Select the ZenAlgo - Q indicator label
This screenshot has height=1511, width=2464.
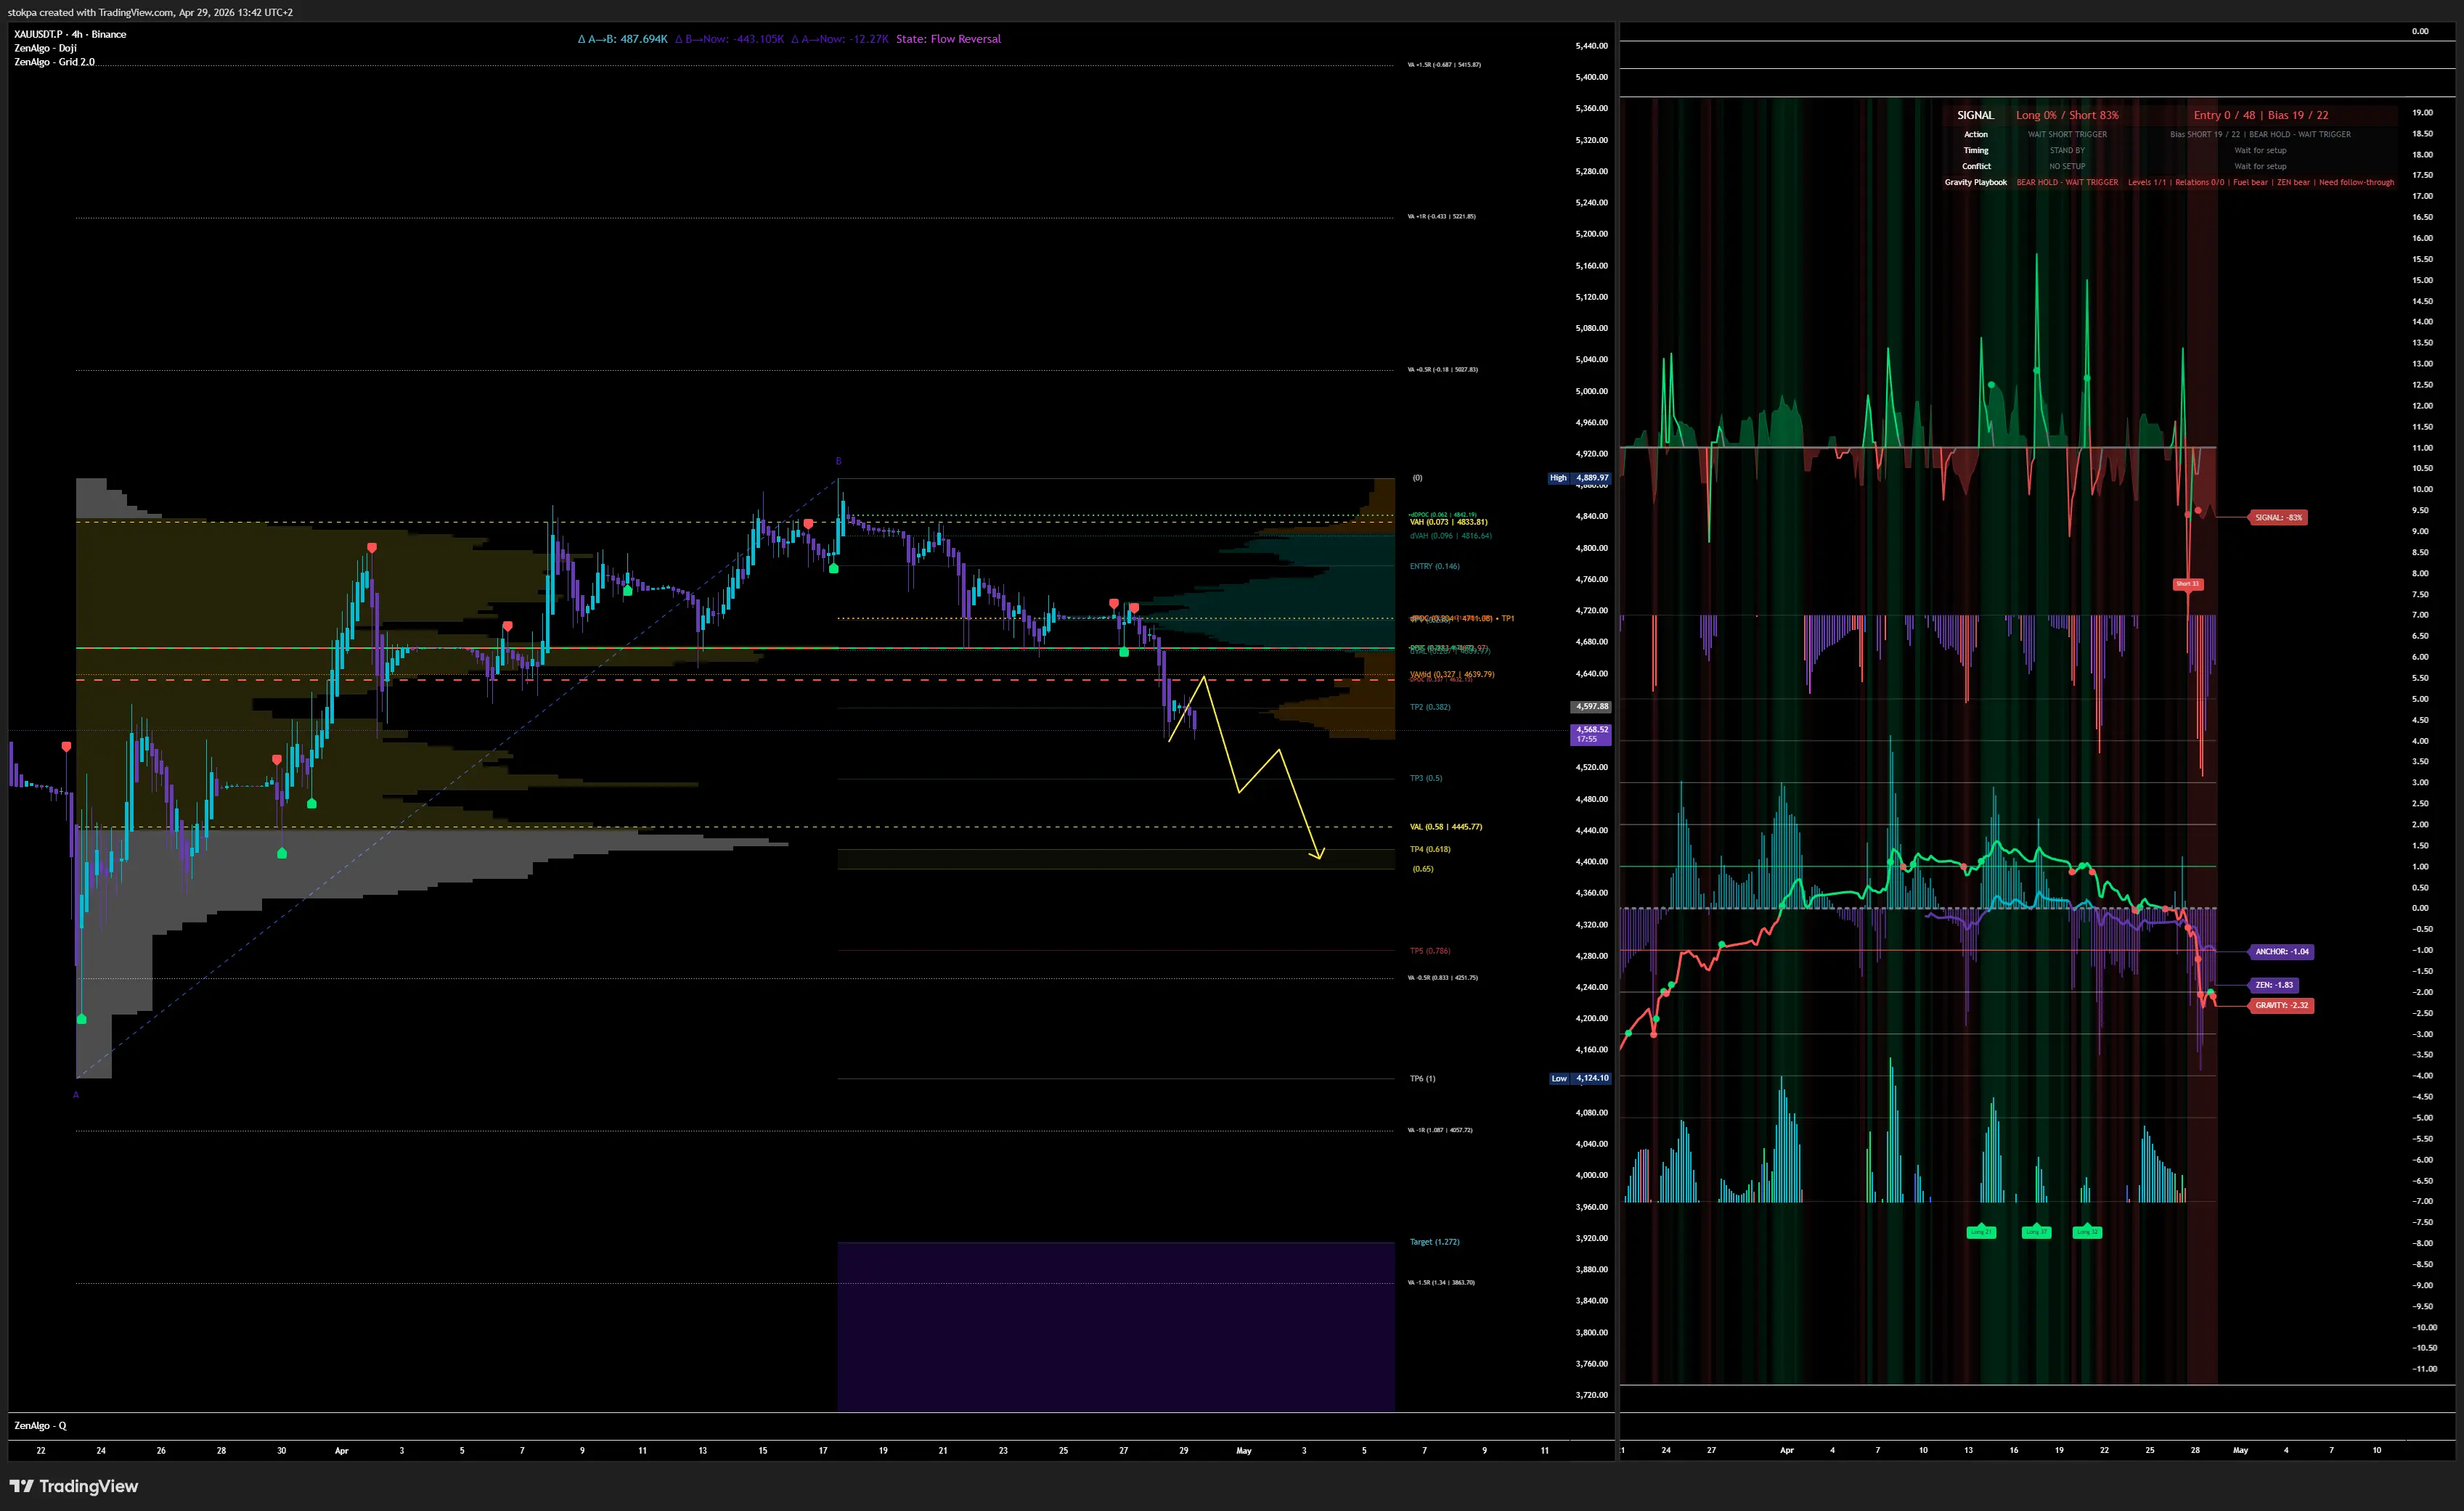pyautogui.click(x=40, y=1425)
